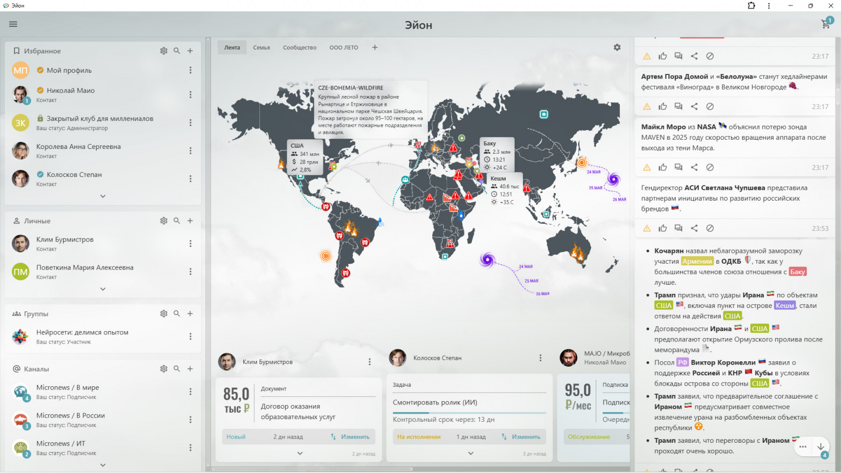Open the Micronews / ИТ channel

click(102, 448)
